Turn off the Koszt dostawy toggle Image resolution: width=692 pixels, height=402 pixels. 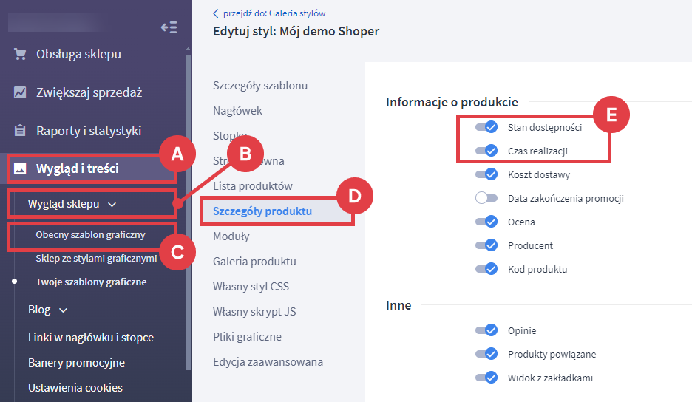pos(487,174)
